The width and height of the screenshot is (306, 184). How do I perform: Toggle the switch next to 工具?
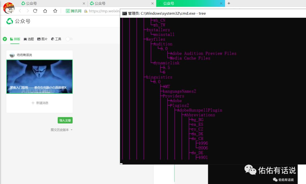[69, 39]
